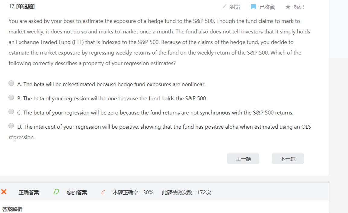This screenshot has height=213, width=348.
Task: Click the 纠错 text link
Action: pos(235,7)
